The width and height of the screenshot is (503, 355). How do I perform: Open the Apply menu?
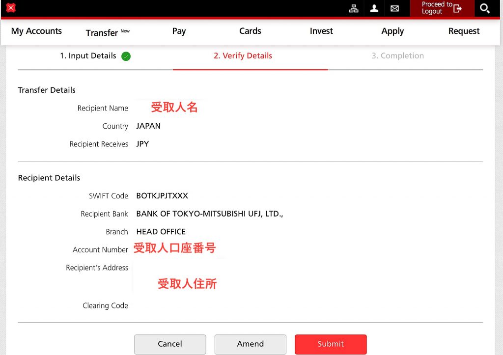[392, 31]
